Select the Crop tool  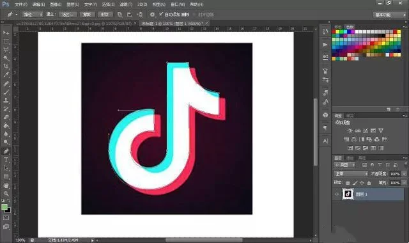6,67
